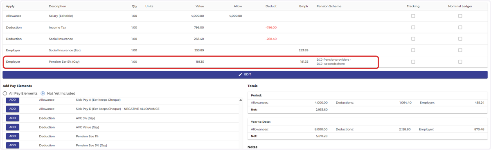Screen dimensions: 491x150
Task: Select the Pension Eer 5% (Gsy) description
Action: [x=64, y=62]
